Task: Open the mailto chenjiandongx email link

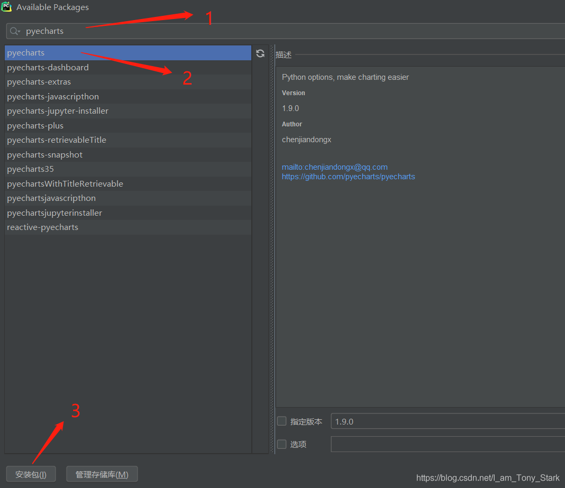Action: (334, 167)
